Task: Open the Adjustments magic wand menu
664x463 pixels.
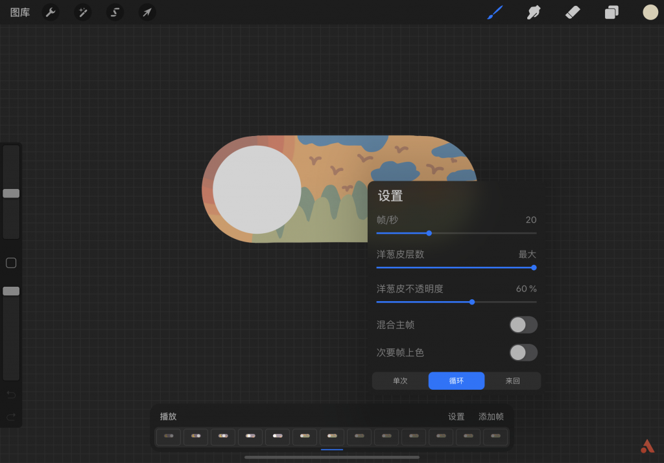Action: (x=82, y=12)
